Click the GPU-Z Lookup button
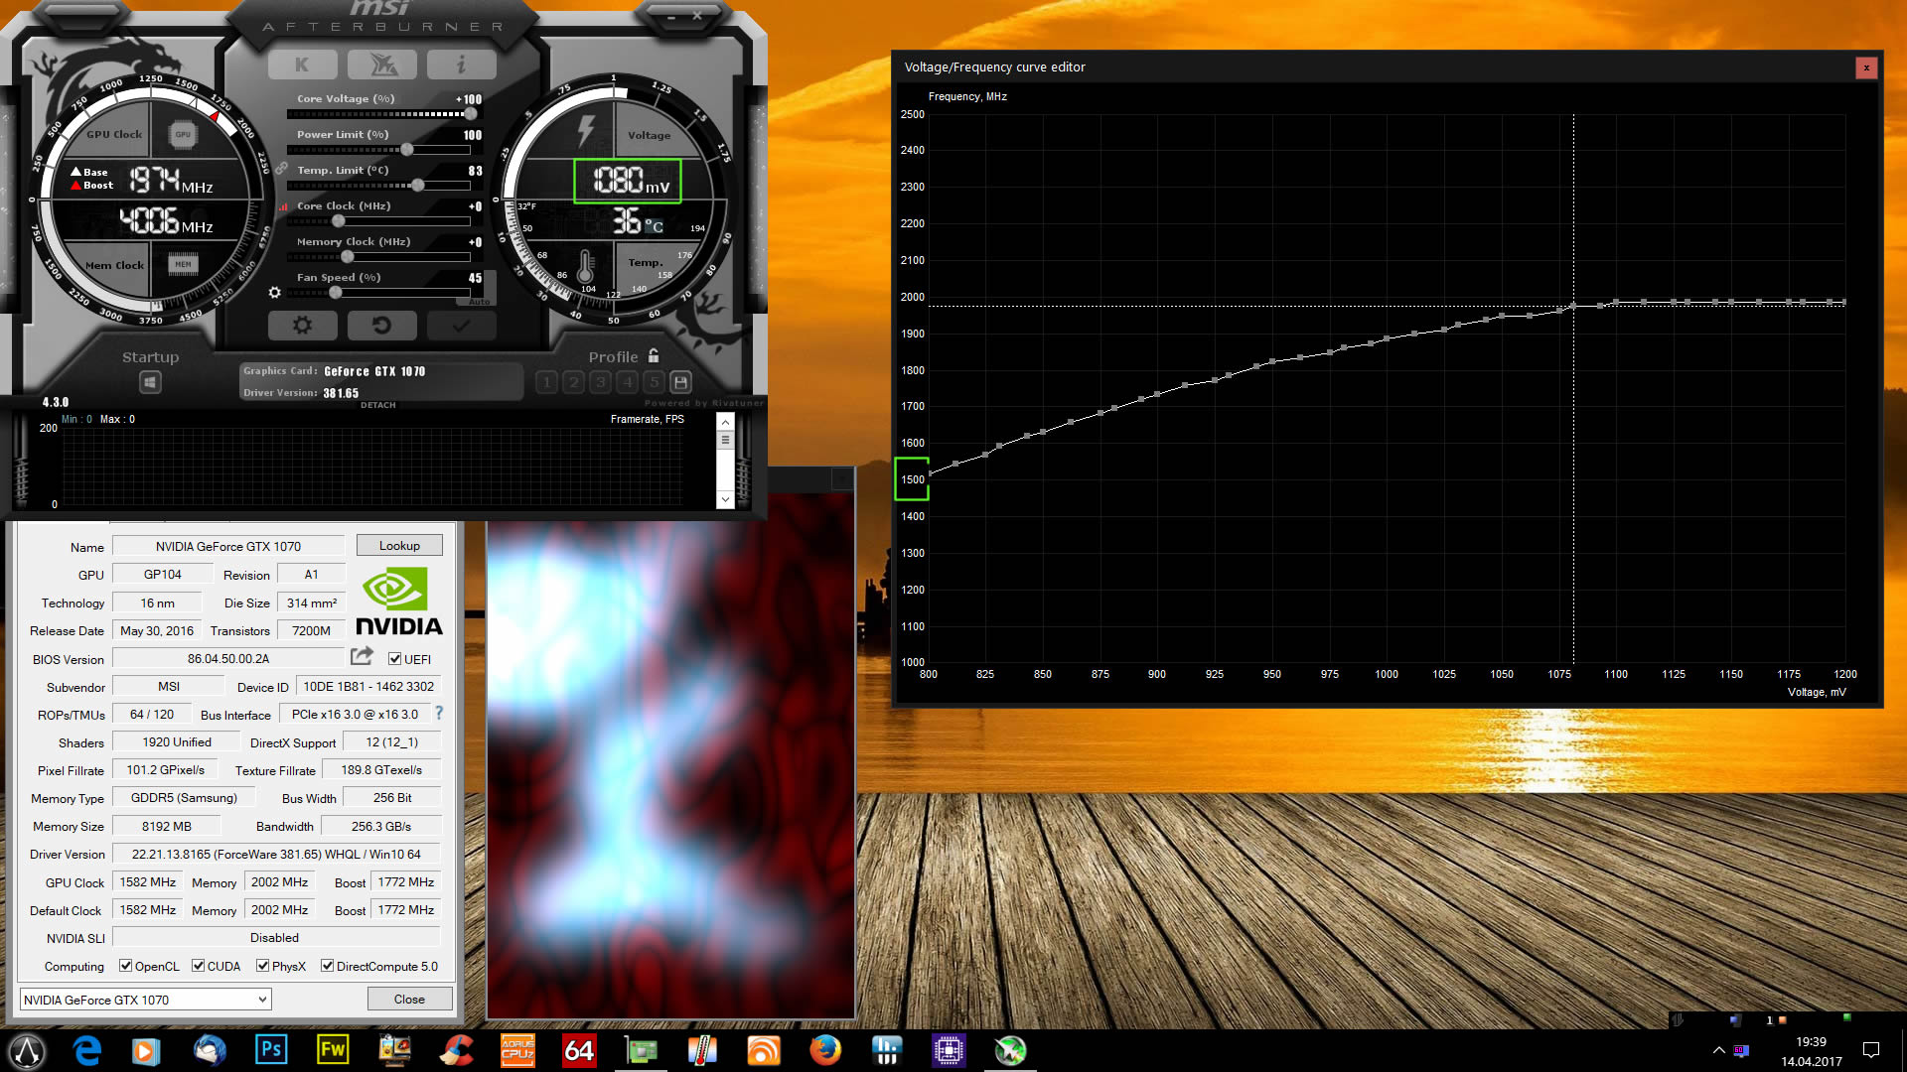 coord(399,546)
